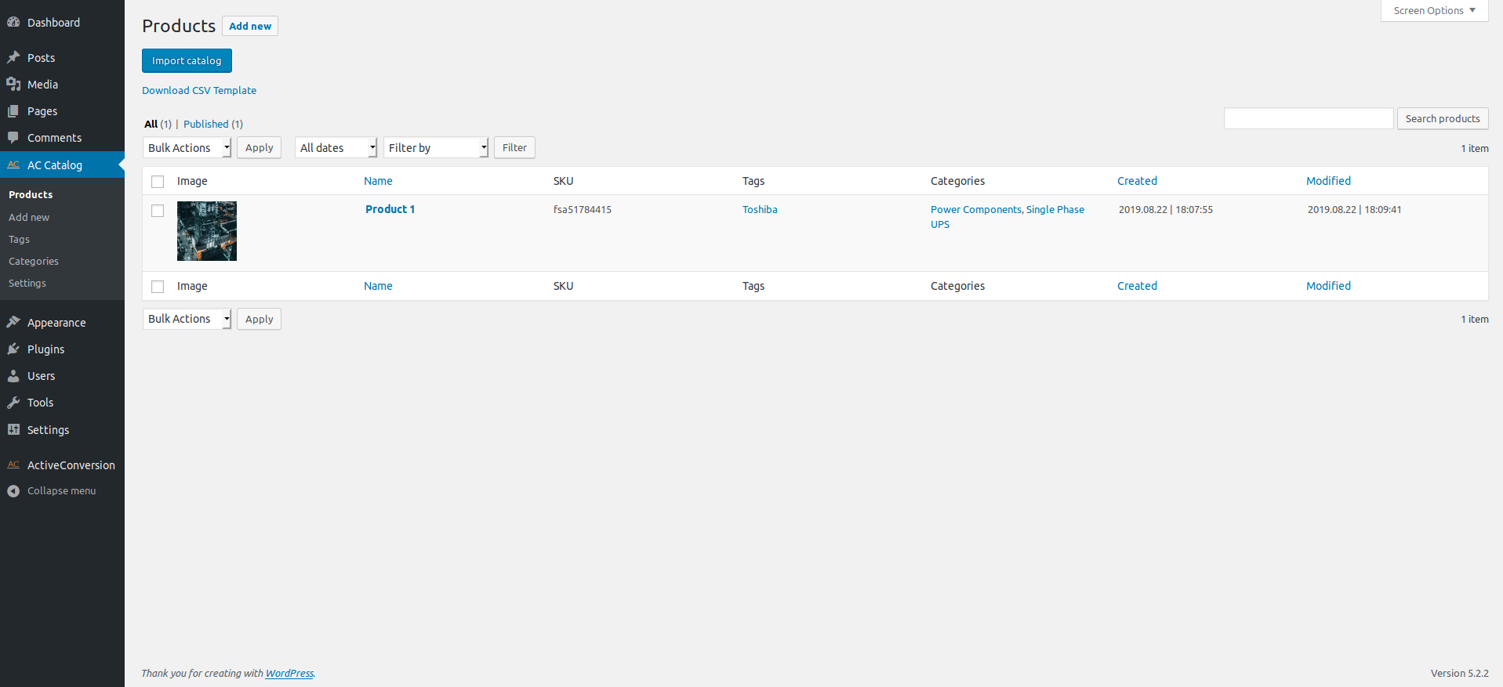Show All products filter

[151, 124]
